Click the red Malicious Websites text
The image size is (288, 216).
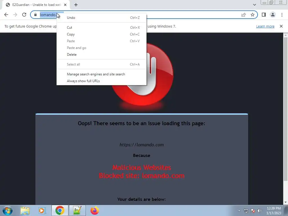[142, 167]
